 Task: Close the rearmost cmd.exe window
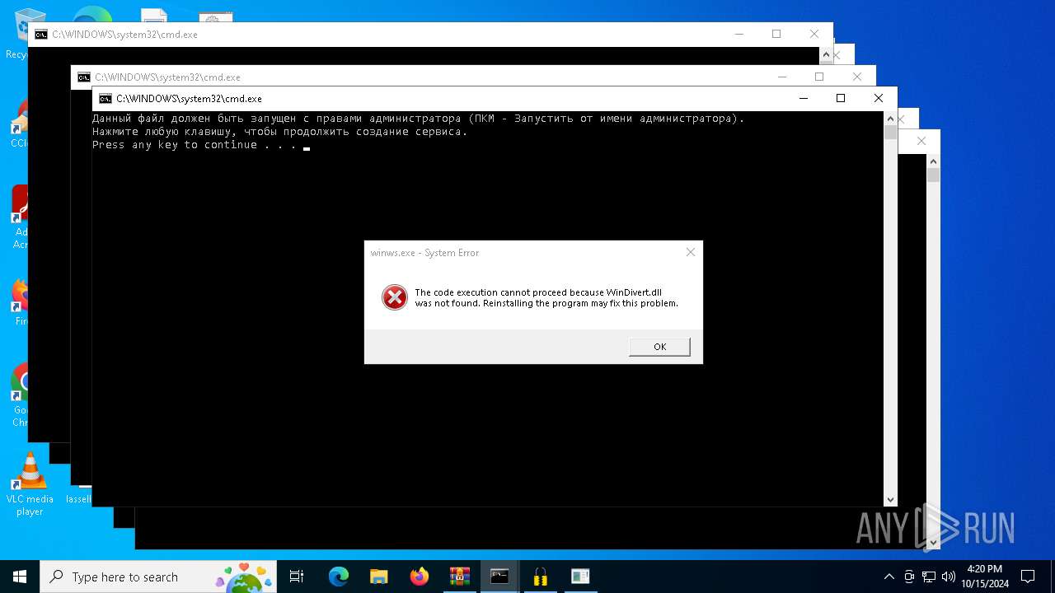click(x=814, y=34)
